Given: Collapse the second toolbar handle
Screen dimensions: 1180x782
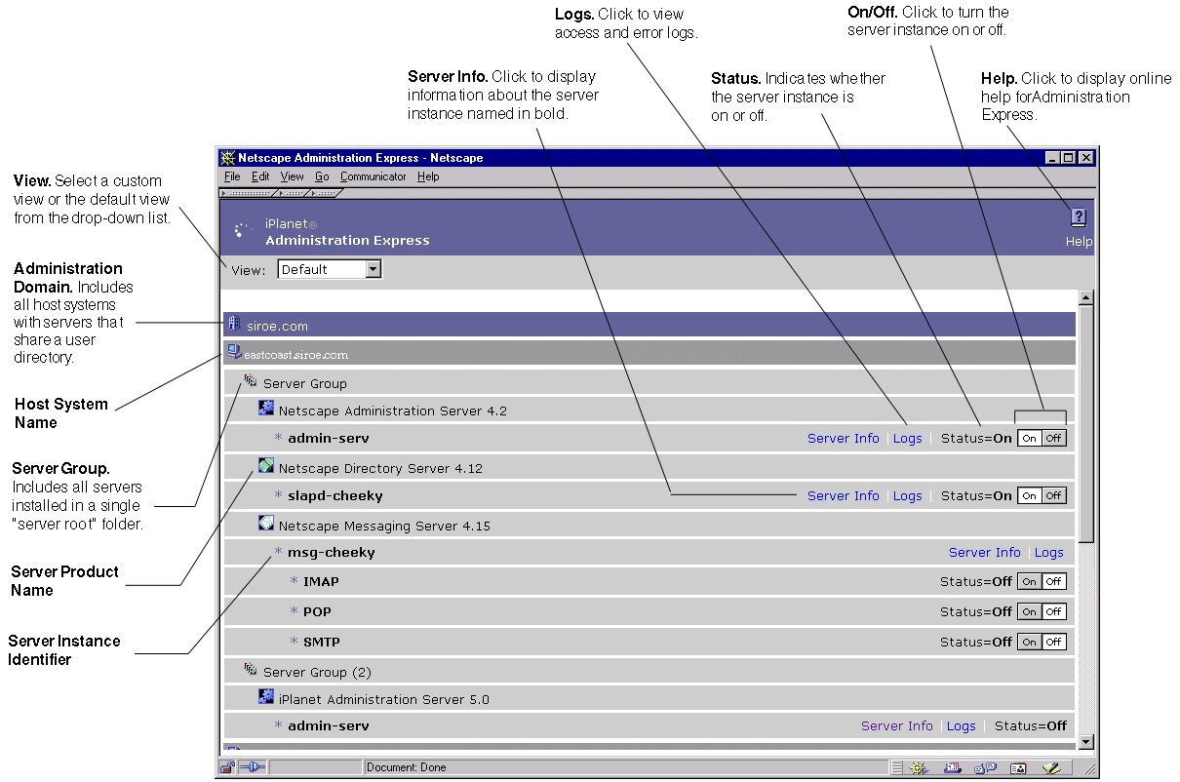Looking at the screenshot, I should tap(295, 193).
